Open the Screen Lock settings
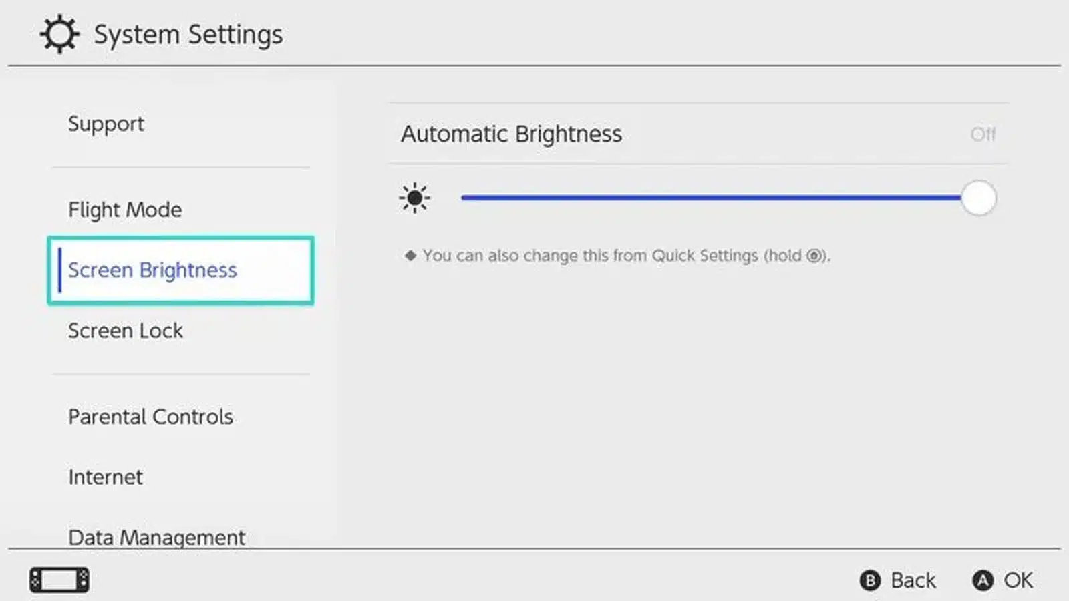 pos(126,331)
